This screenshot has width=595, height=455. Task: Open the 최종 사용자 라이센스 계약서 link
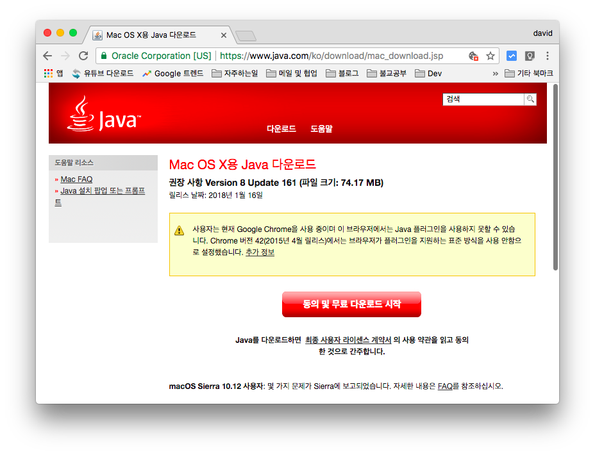click(x=348, y=340)
